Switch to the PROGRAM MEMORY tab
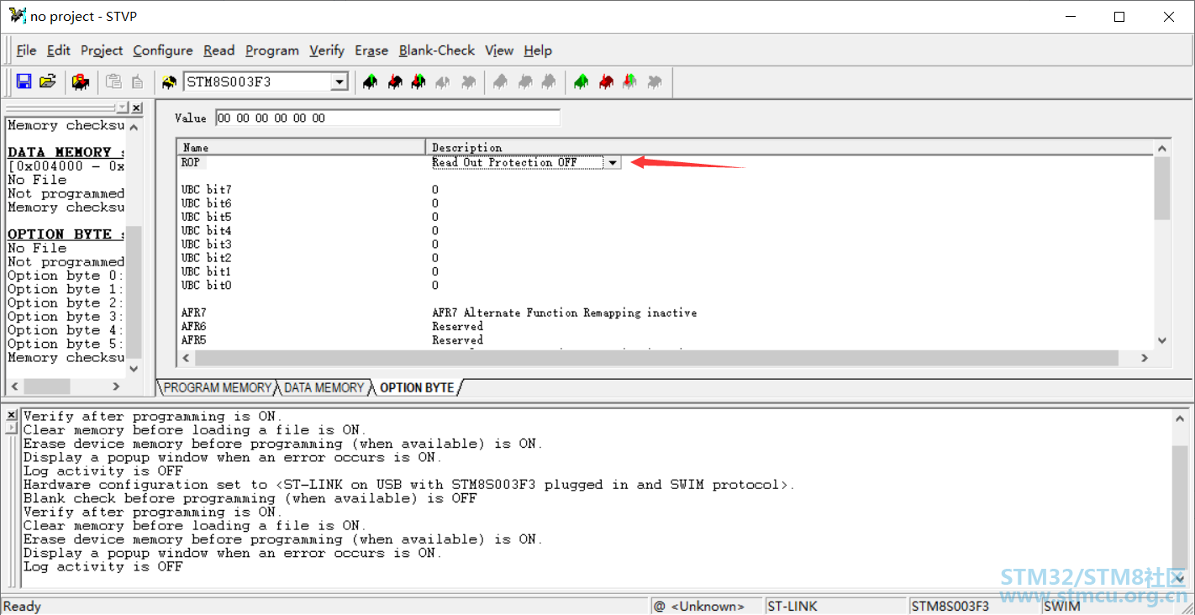 (217, 387)
